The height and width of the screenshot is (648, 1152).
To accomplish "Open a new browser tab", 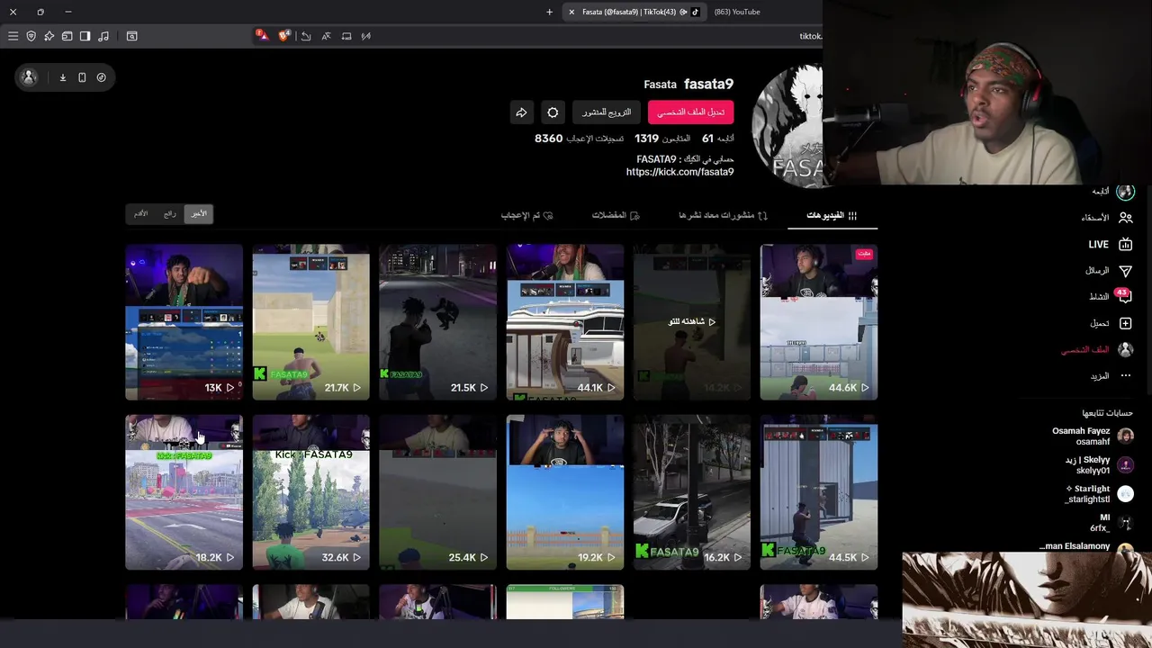I will [x=549, y=12].
